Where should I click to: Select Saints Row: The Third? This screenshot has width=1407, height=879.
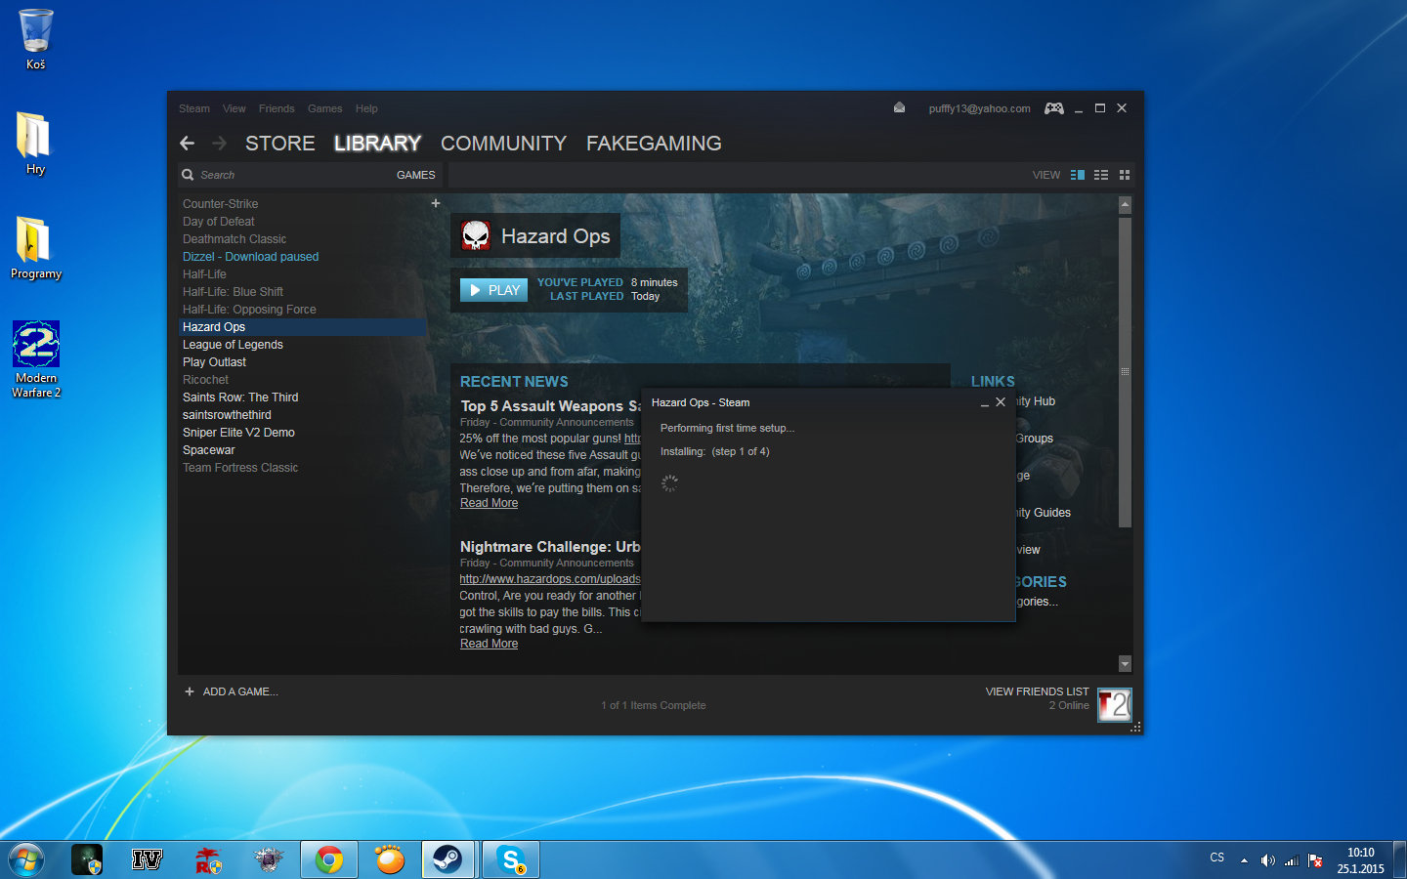pos(240,398)
